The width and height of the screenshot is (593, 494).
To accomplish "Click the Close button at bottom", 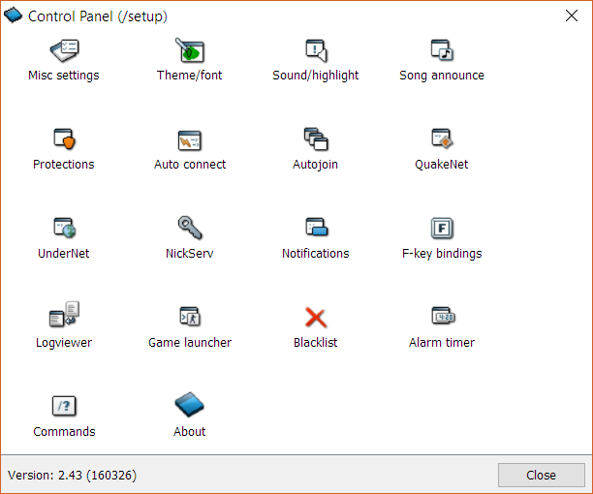I will pos(542,475).
